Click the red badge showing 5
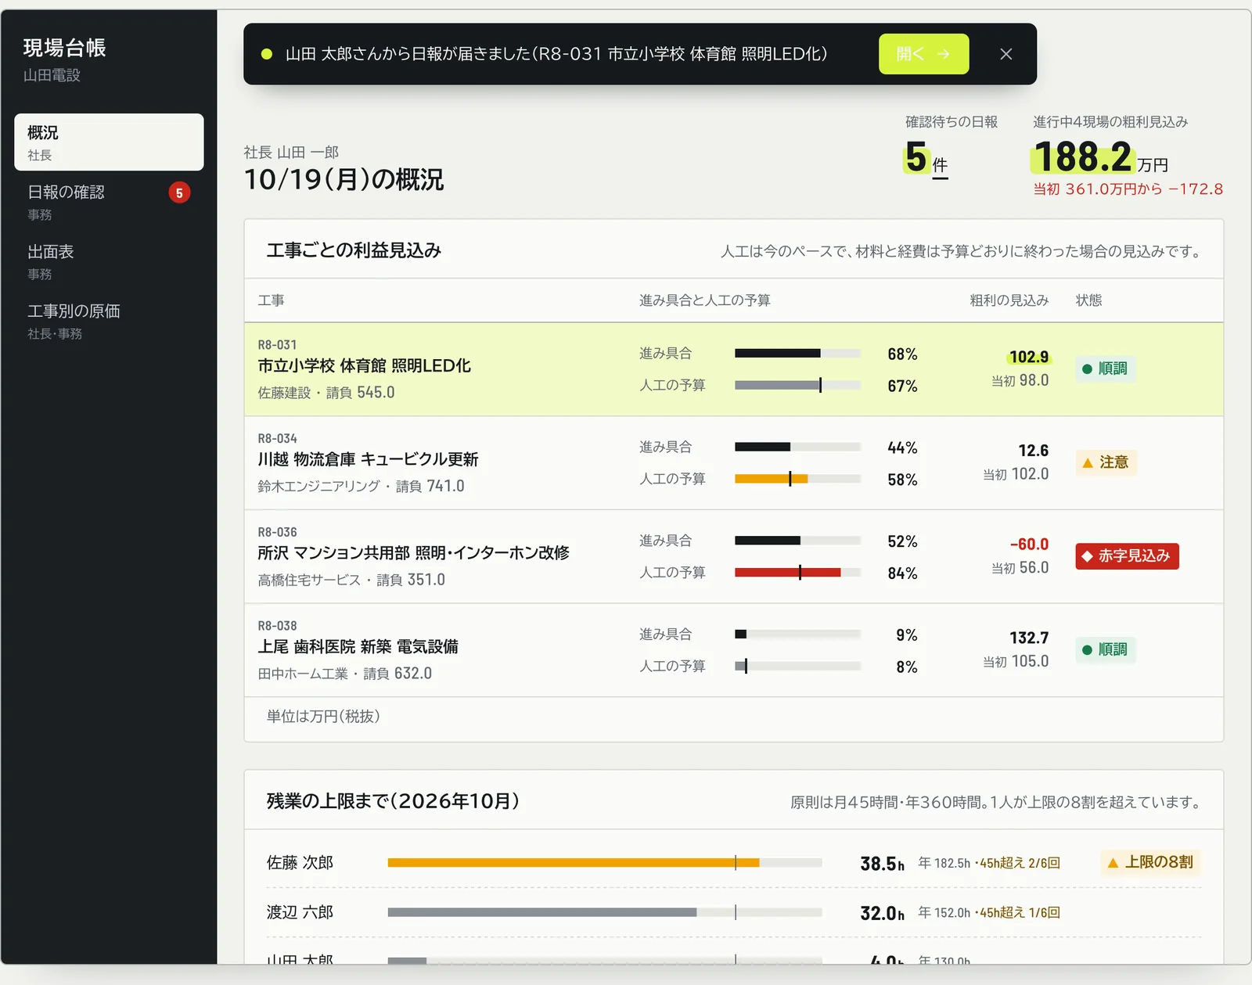The height and width of the screenshot is (985, 1252). coord(179,192)
